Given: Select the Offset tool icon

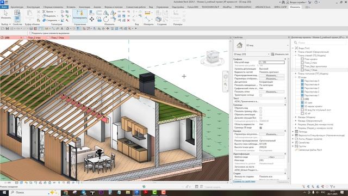Looking at the screenshot, I should pyautogui.click(x=99, y=13).
